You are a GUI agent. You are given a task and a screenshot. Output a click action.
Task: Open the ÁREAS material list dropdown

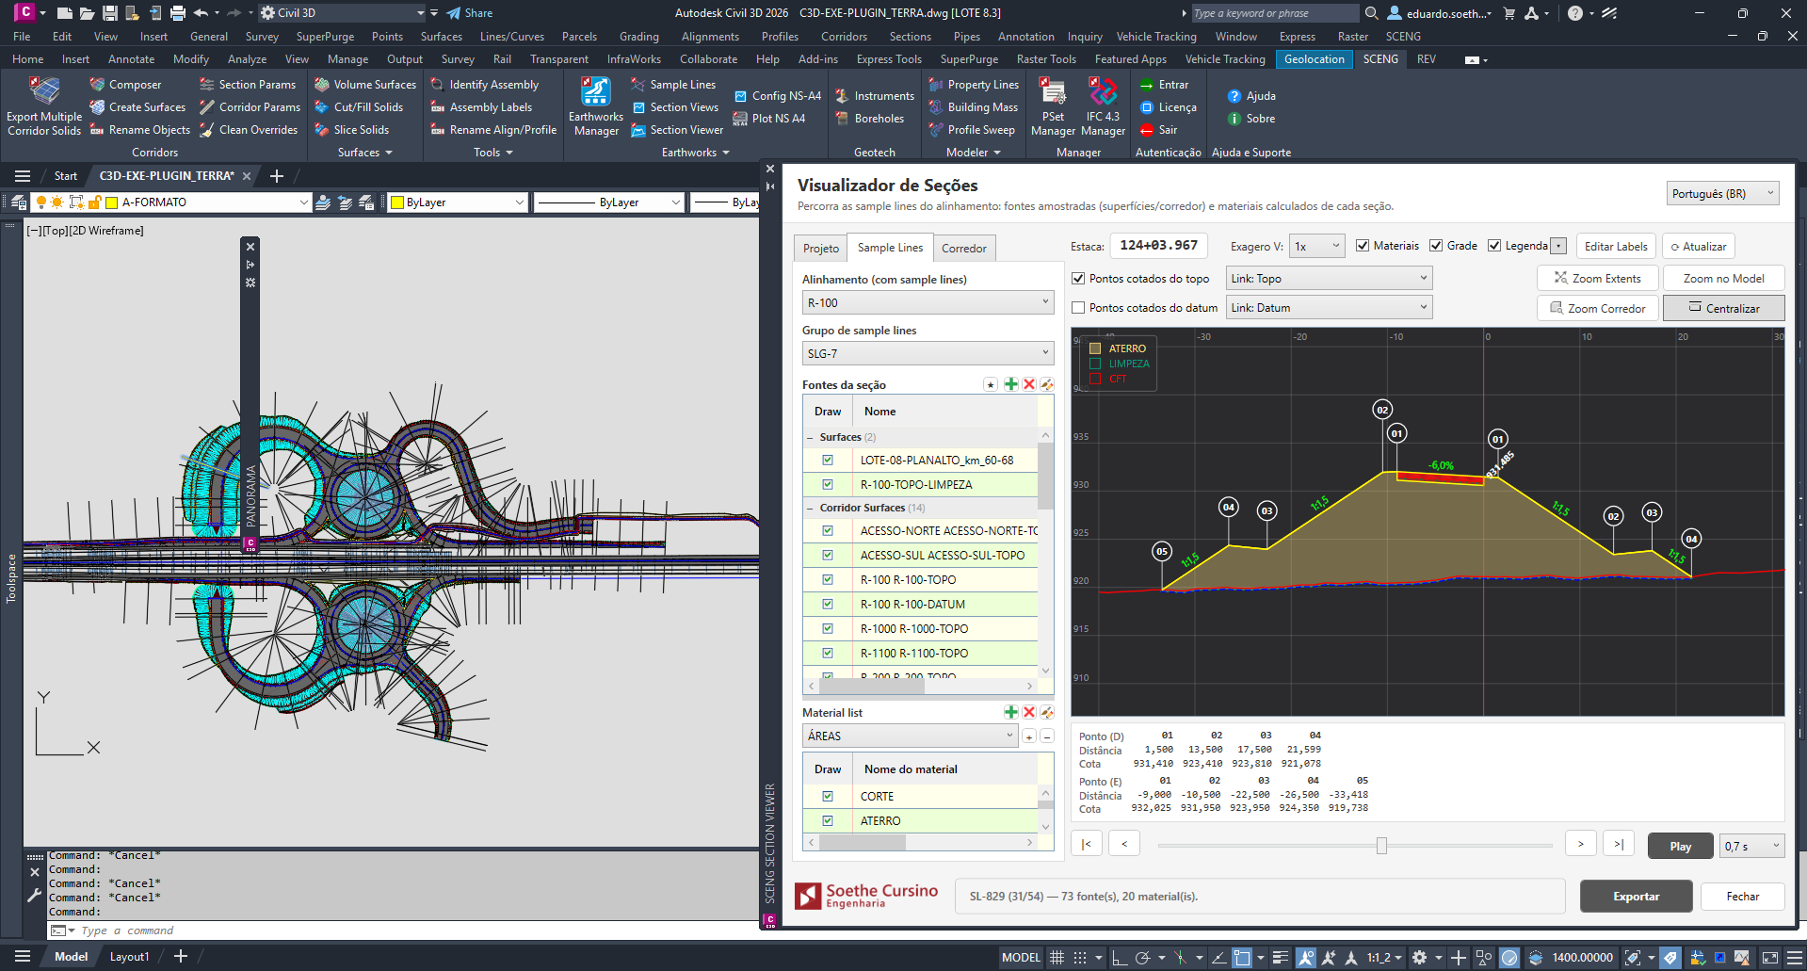[910, 736]
